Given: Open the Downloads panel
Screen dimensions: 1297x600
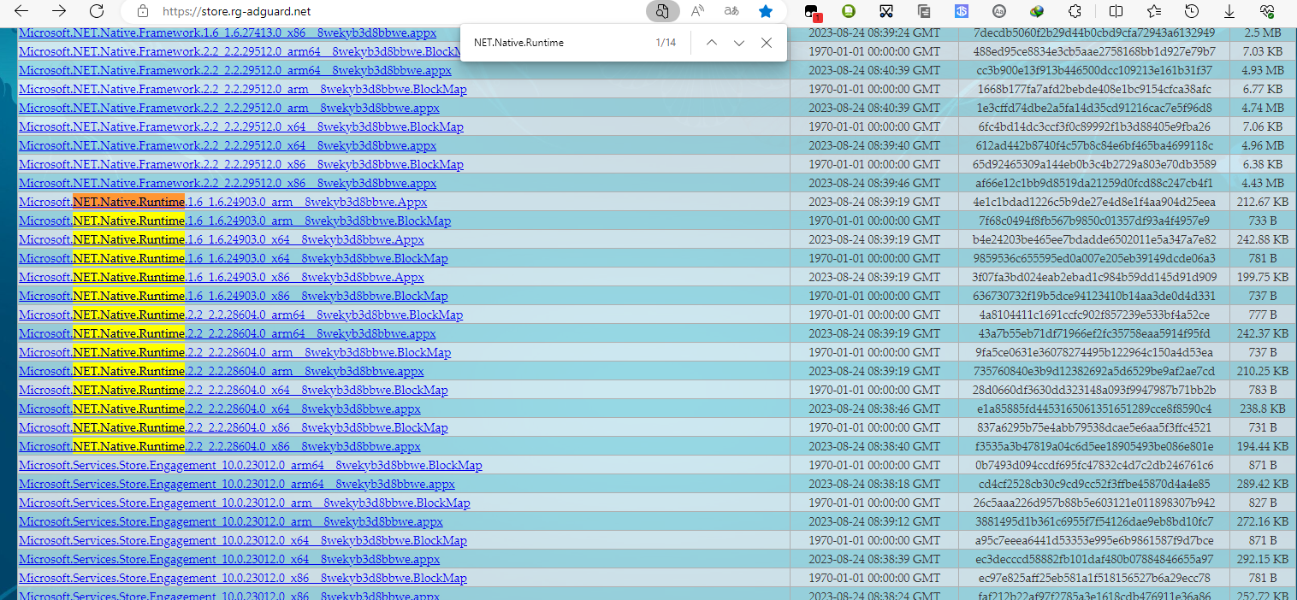Looking at the screenshot, I should click(1229, 11).
